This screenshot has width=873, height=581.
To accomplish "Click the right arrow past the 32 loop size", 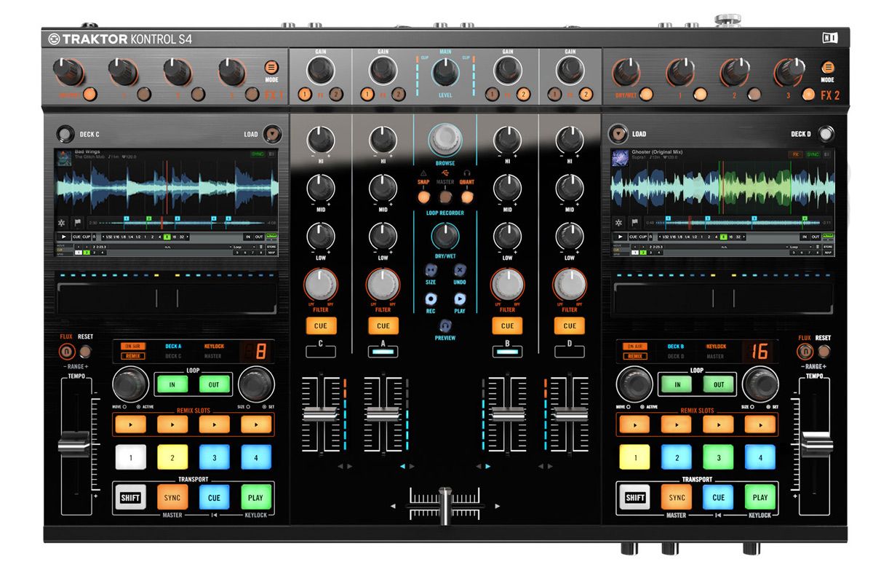I will 187,237.
